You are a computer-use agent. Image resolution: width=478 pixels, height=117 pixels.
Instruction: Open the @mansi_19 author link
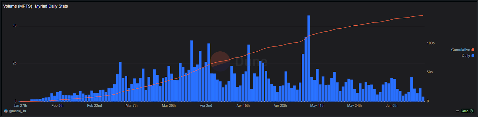point(17,111)
